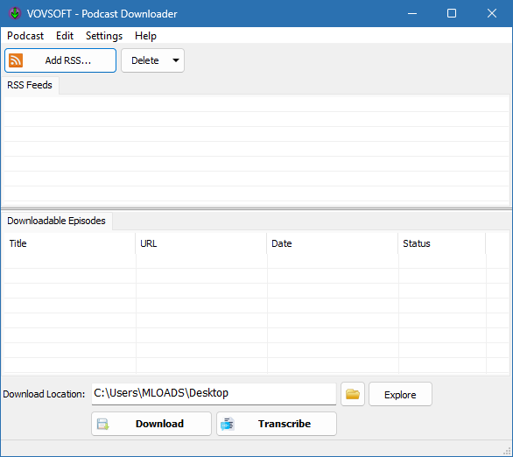The width and height of the screenshot is (513, 457).
Task: Click the VOVSOFT app icon in title bar
Action: pyautogui.click(x=15, y=13)
